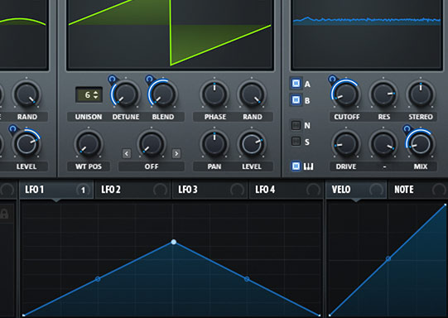
Task: Enable filter routing for noise N
Action: 296,125
